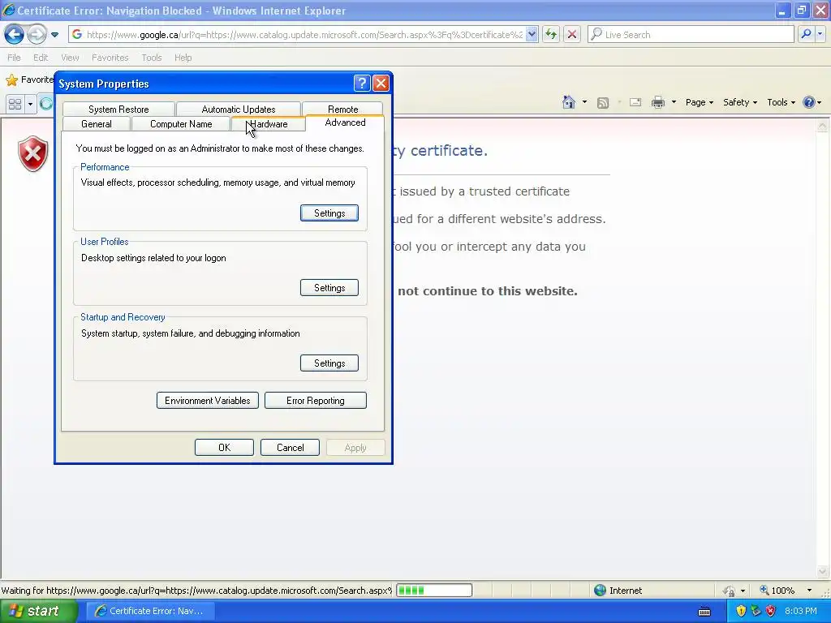Cancel the System Properties dialog
The height and width of the screenshot is (623, 831).
[290, 448]
